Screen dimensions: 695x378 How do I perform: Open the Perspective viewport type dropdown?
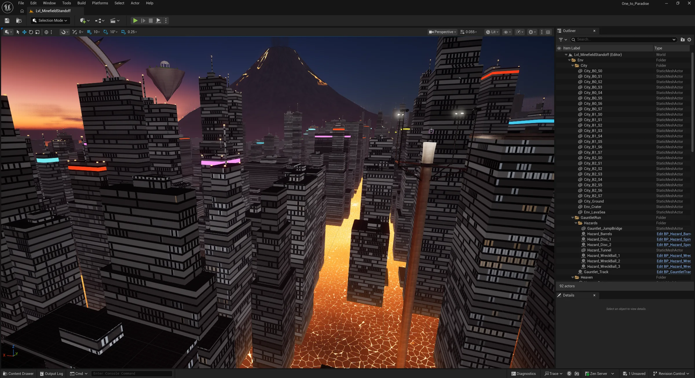tap(442, 32)
